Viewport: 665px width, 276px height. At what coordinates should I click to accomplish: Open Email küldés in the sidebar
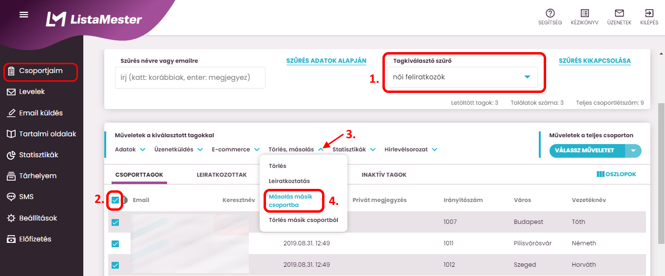[41, 113]
